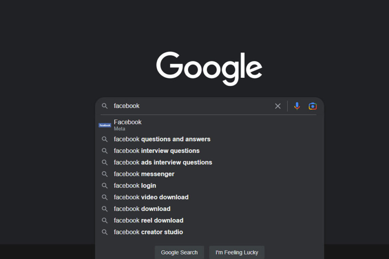Click the Facebook logo in the top suggestion
389x259 pixels.
104,125
